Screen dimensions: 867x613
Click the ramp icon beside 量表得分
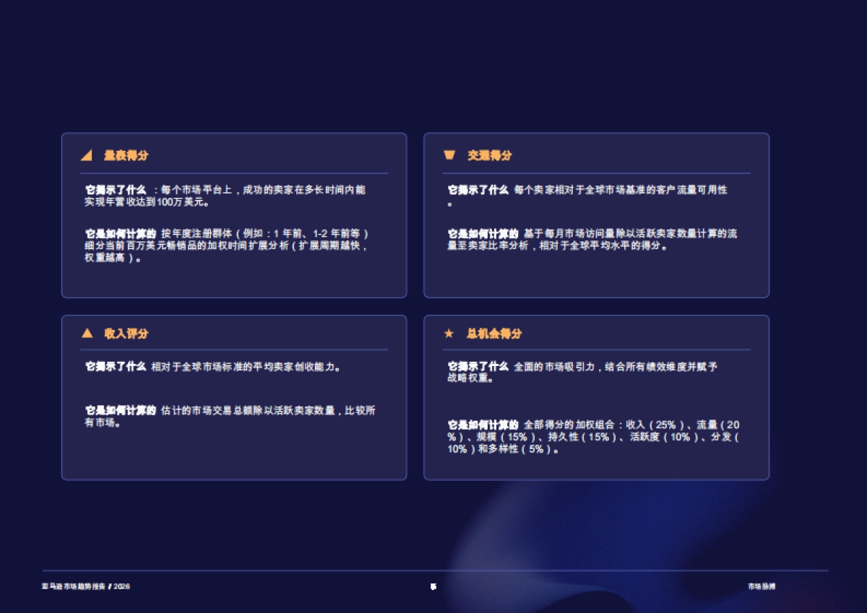(x=87, y=155)
